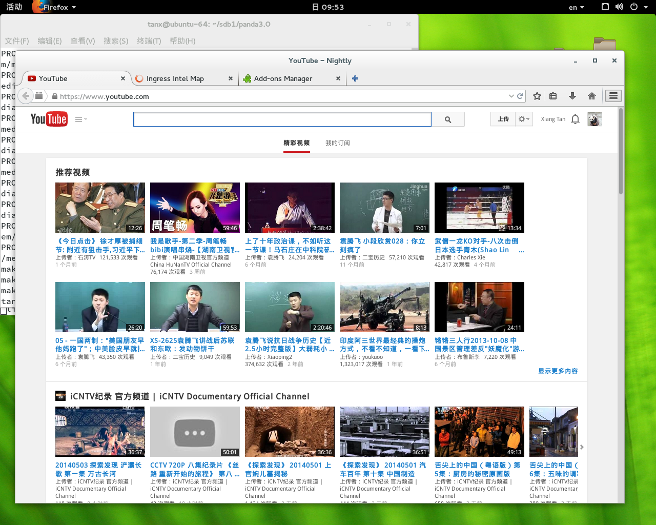Open the en input language dropdown
The image size is (656, 525).
point(577,7)
